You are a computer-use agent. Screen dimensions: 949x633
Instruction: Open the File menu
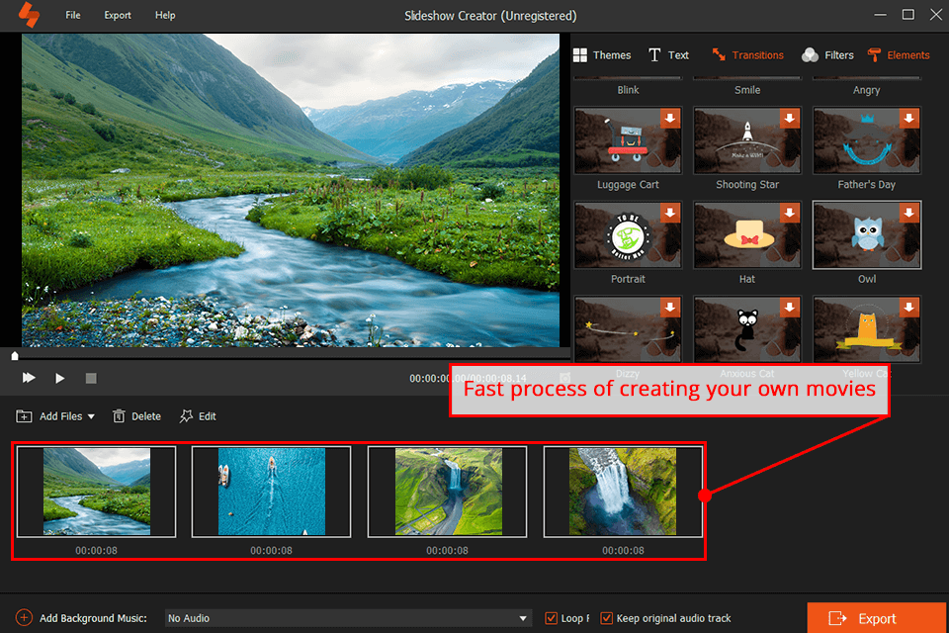point(72,15)
